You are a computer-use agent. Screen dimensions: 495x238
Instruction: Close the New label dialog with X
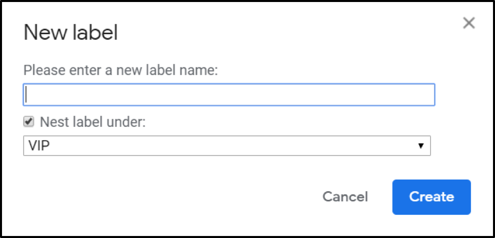(469, 23)
